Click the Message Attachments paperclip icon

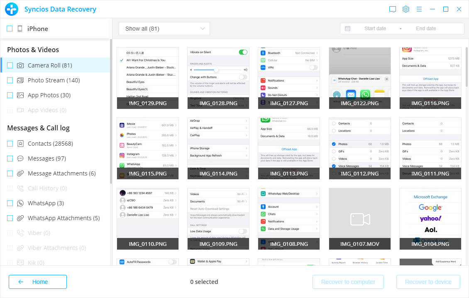tap(20, 173)
